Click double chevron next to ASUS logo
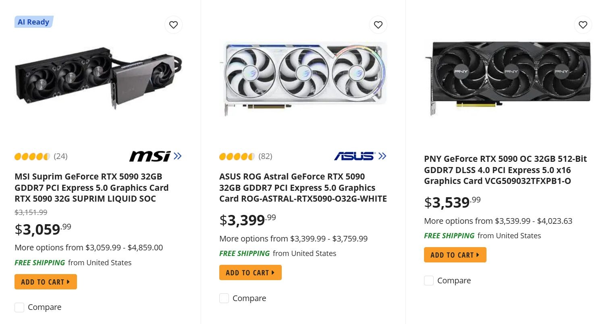Image resolution: width=607 pixels, height=324 pixels. click(382, 156)
